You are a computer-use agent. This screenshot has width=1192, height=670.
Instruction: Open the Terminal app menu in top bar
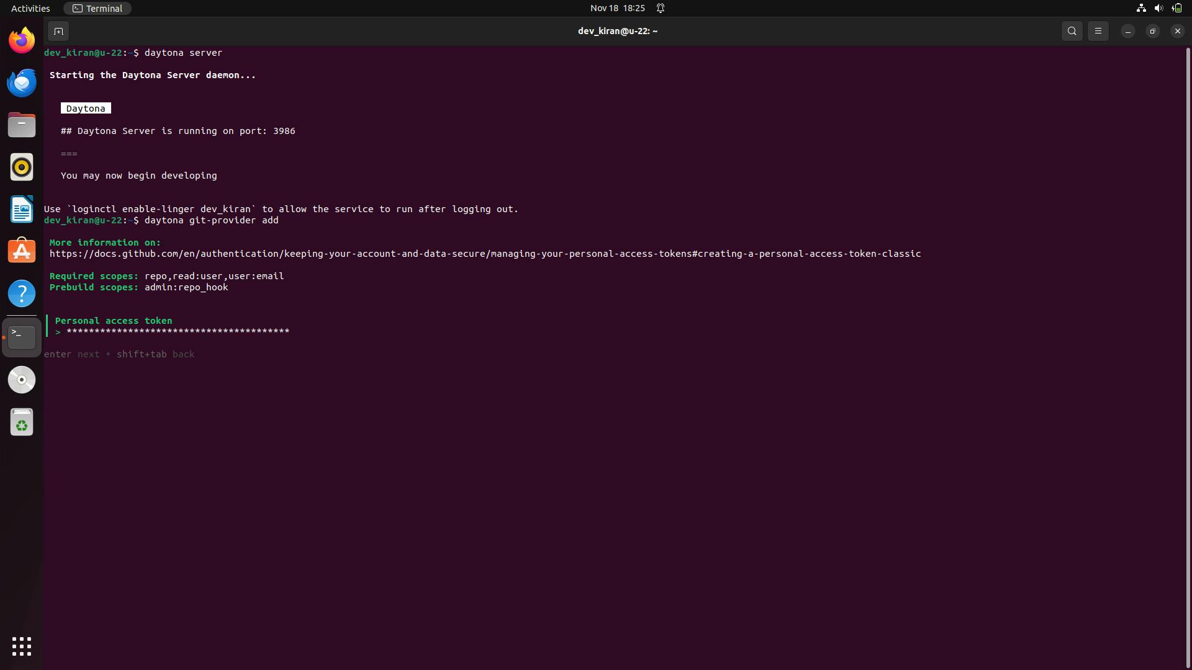pos(97,8)
